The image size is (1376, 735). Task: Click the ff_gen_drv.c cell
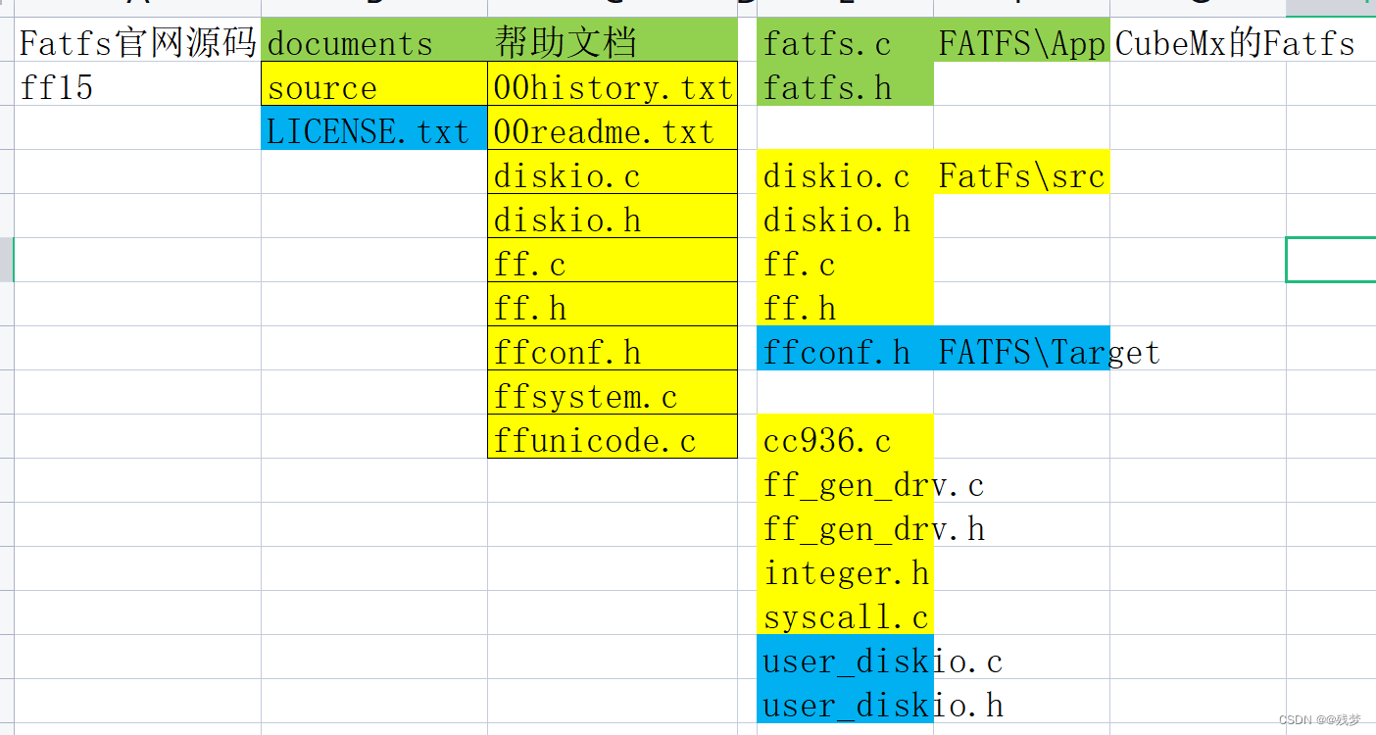pyautogui.click(x=845, y=481)
